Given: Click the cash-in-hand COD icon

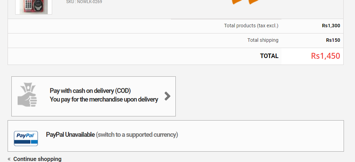Looking at the screenshot, I should [27, 95].
